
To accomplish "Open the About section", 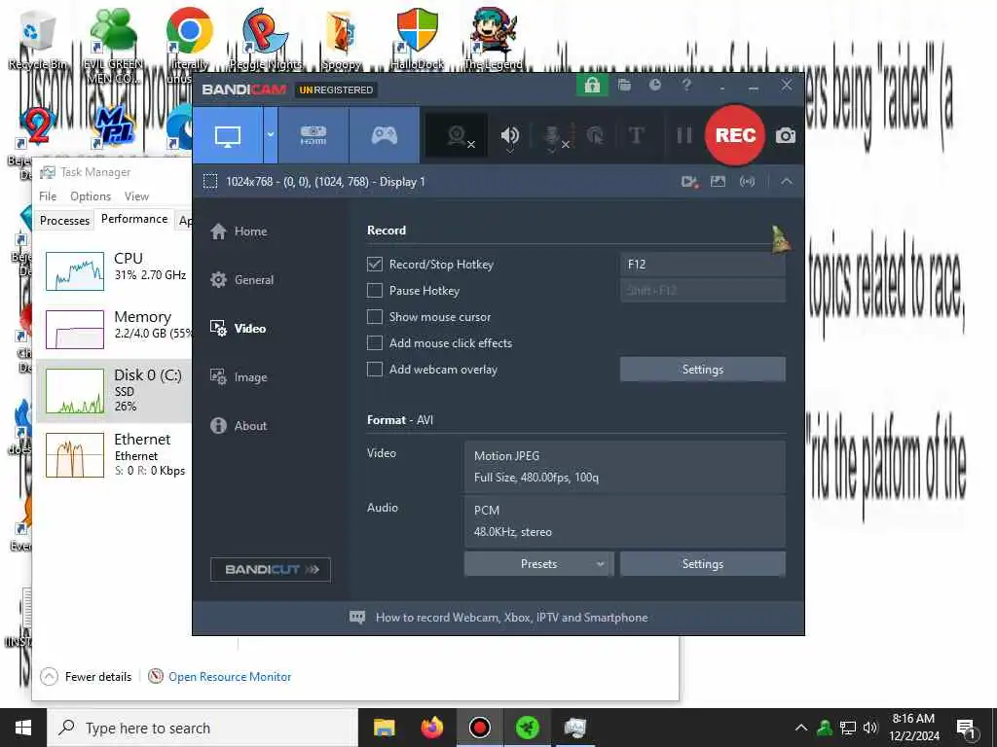I will 239,426.
